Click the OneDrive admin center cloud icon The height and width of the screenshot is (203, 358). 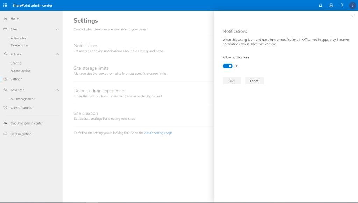[5, 123]
